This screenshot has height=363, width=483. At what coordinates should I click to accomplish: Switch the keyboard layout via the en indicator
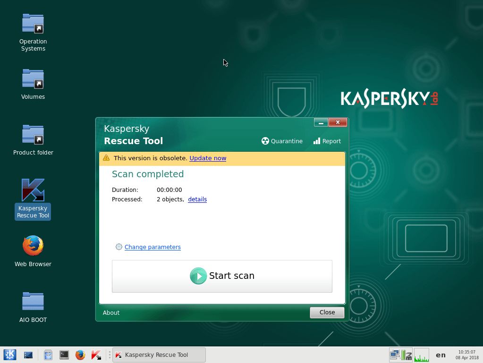point(440,355)
